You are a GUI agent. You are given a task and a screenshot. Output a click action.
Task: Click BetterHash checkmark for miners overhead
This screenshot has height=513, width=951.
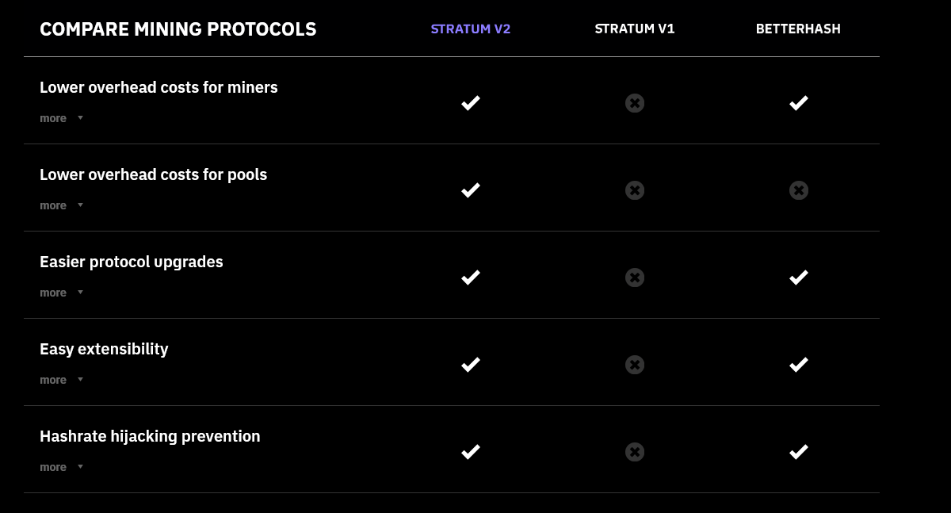pos(799,103)
